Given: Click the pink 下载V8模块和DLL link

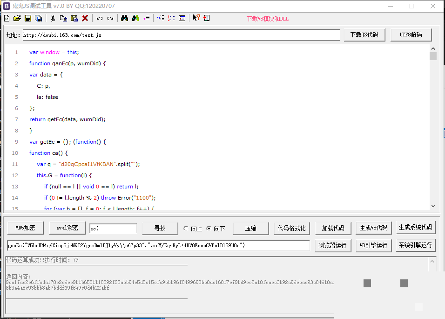Looking at the screenshot, I should 267,19.
